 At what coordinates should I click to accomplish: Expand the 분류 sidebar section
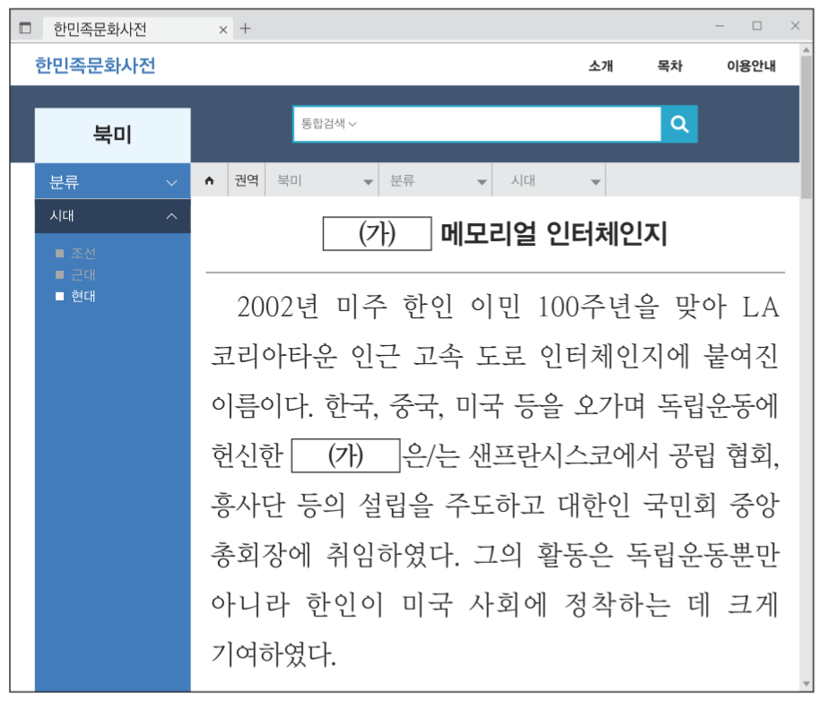tap(112, 182)
